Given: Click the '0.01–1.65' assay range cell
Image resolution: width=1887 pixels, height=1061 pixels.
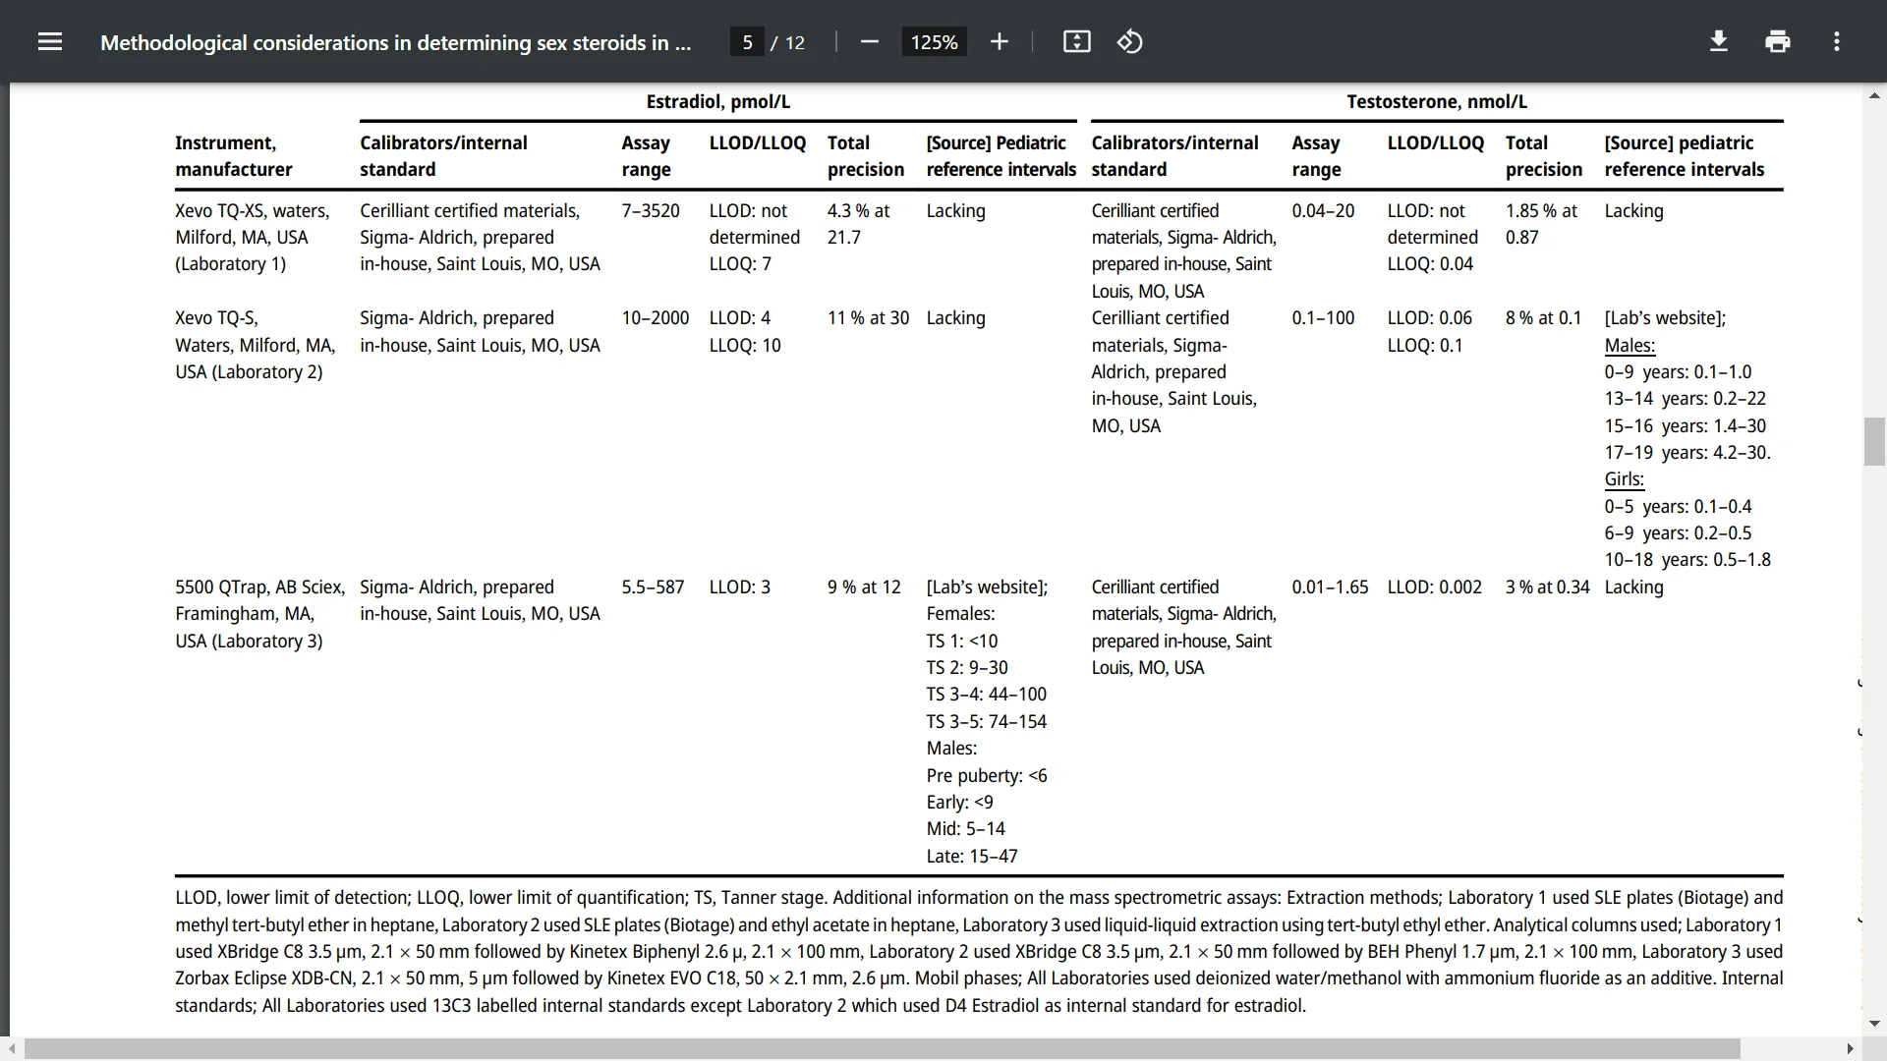Looking at the screenshot, I should [1330, 586].
